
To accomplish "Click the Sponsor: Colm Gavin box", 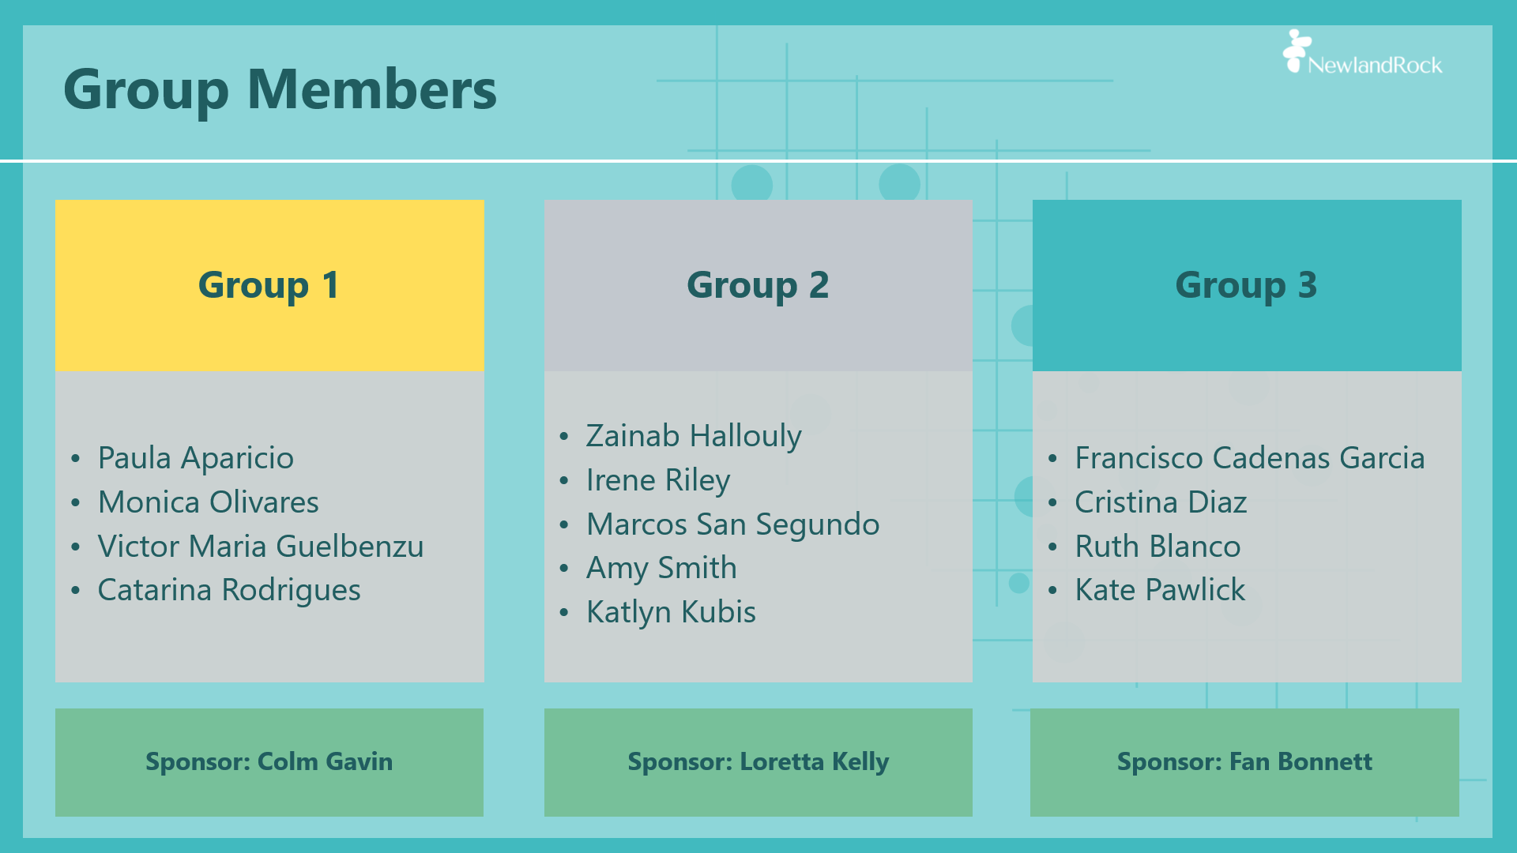I will 269,762.
